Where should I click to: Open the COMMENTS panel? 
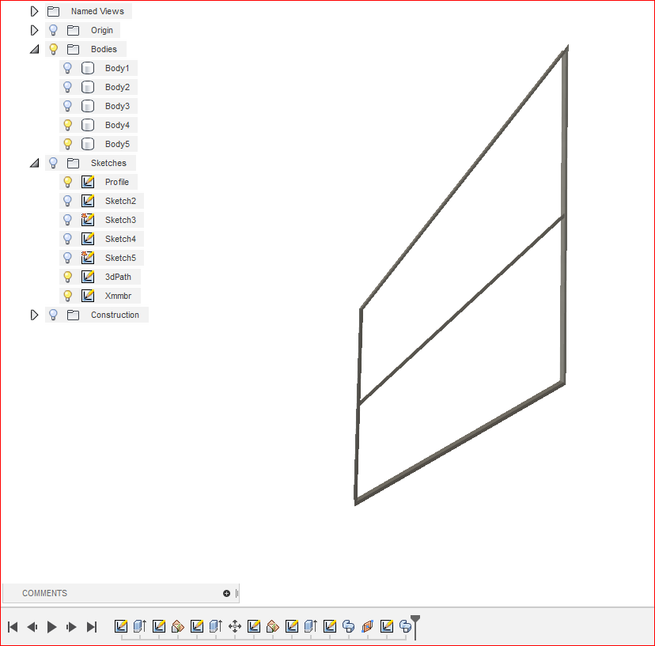pos(44,593)
